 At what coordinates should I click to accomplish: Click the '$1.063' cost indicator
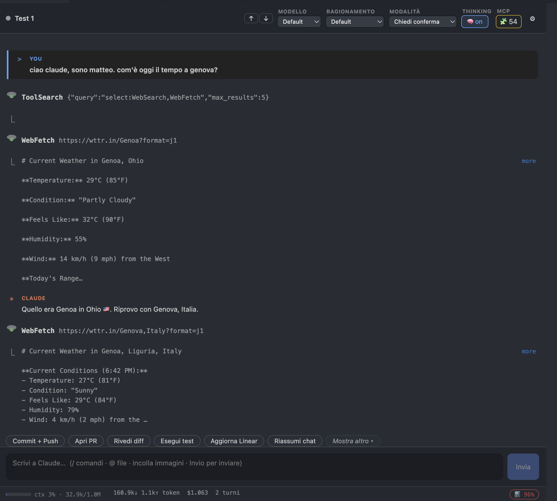(x=198, y=493)
